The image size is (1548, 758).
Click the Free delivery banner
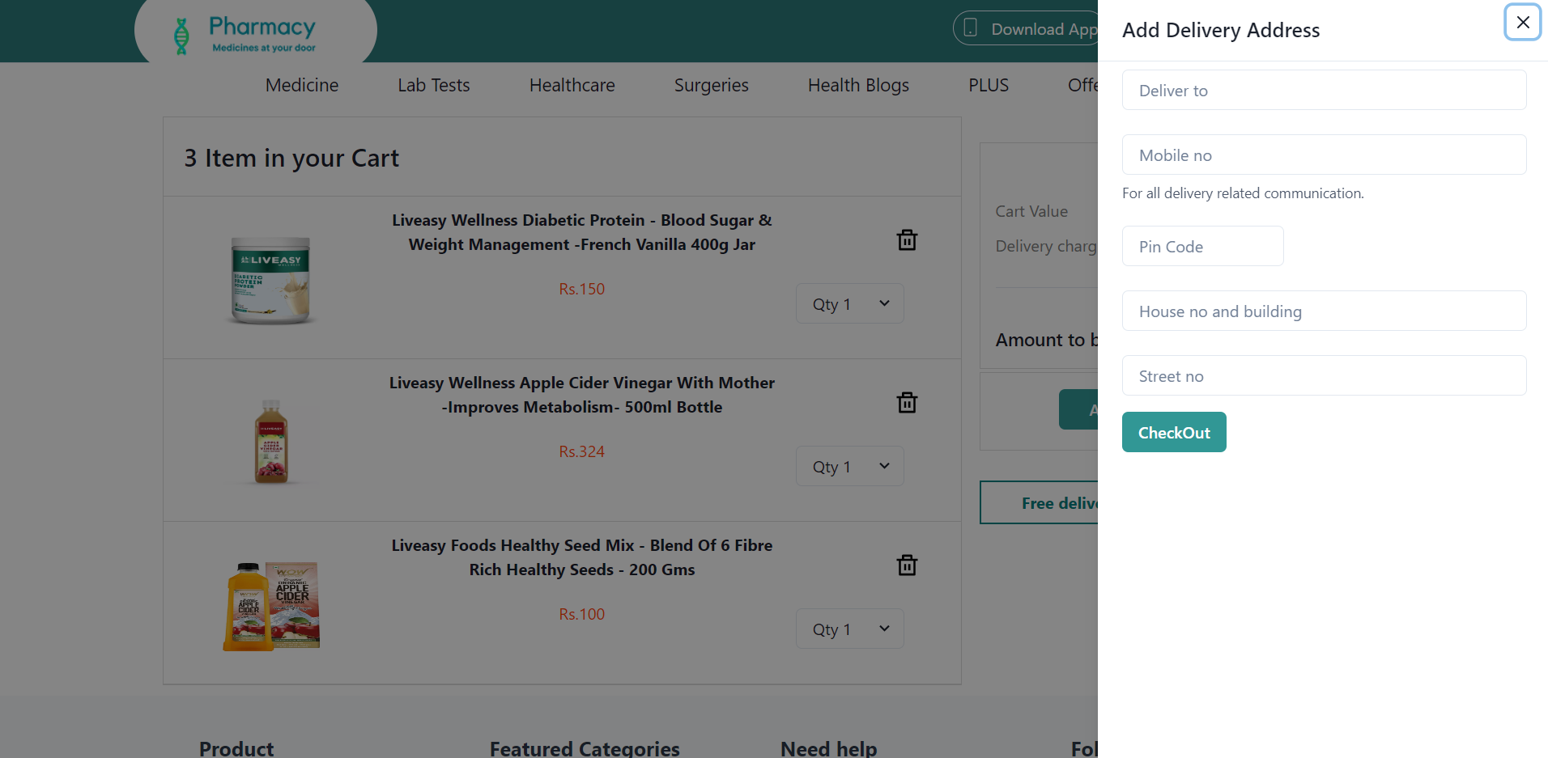[1040, 502]
